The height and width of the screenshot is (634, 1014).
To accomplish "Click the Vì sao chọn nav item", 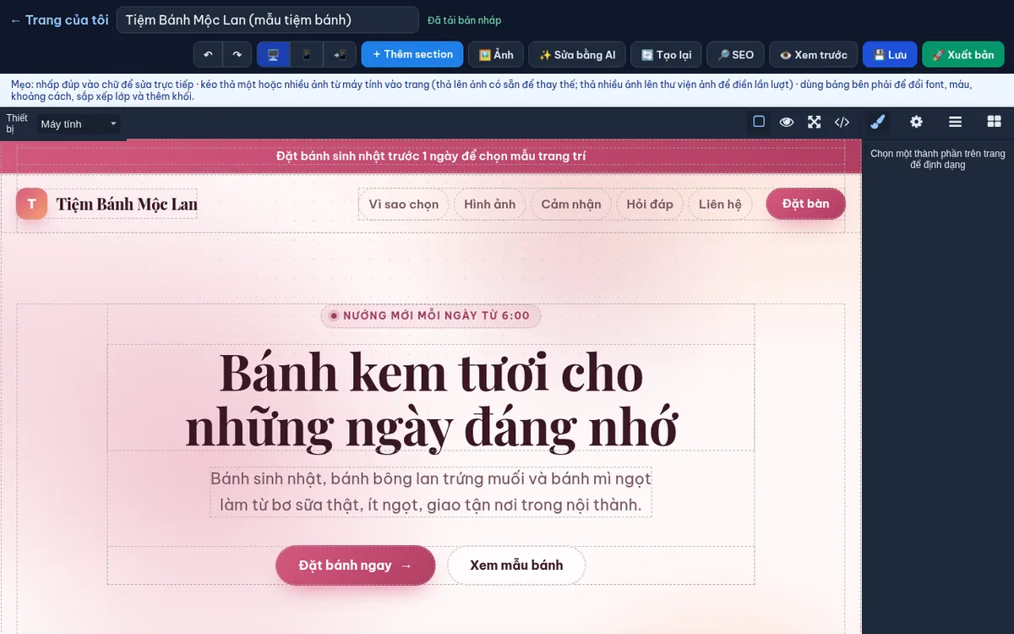I will coord(404,204).
